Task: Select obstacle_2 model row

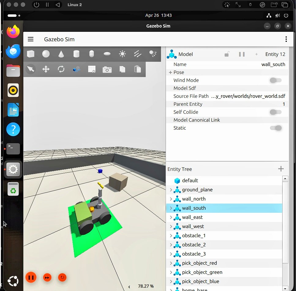Action: 224,245
